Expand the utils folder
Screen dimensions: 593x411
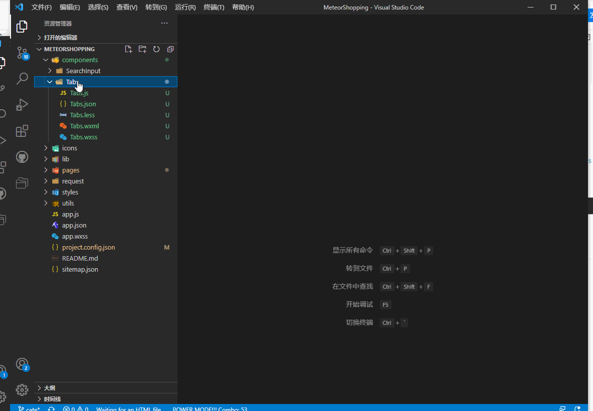point(105,203)
